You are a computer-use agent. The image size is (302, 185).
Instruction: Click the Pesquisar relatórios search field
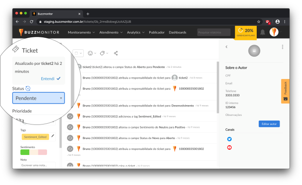(x=214, y=32)
